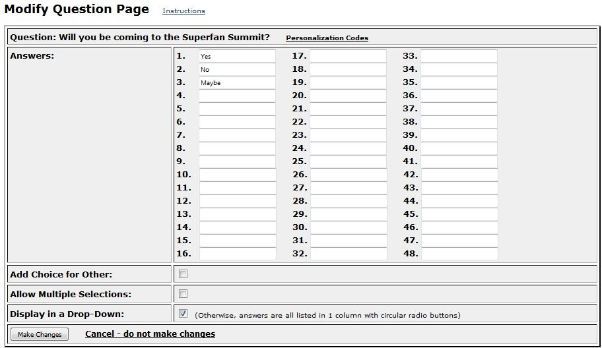Focus answer field number 16
Screen dimensions: 602x348
point(238,253)
